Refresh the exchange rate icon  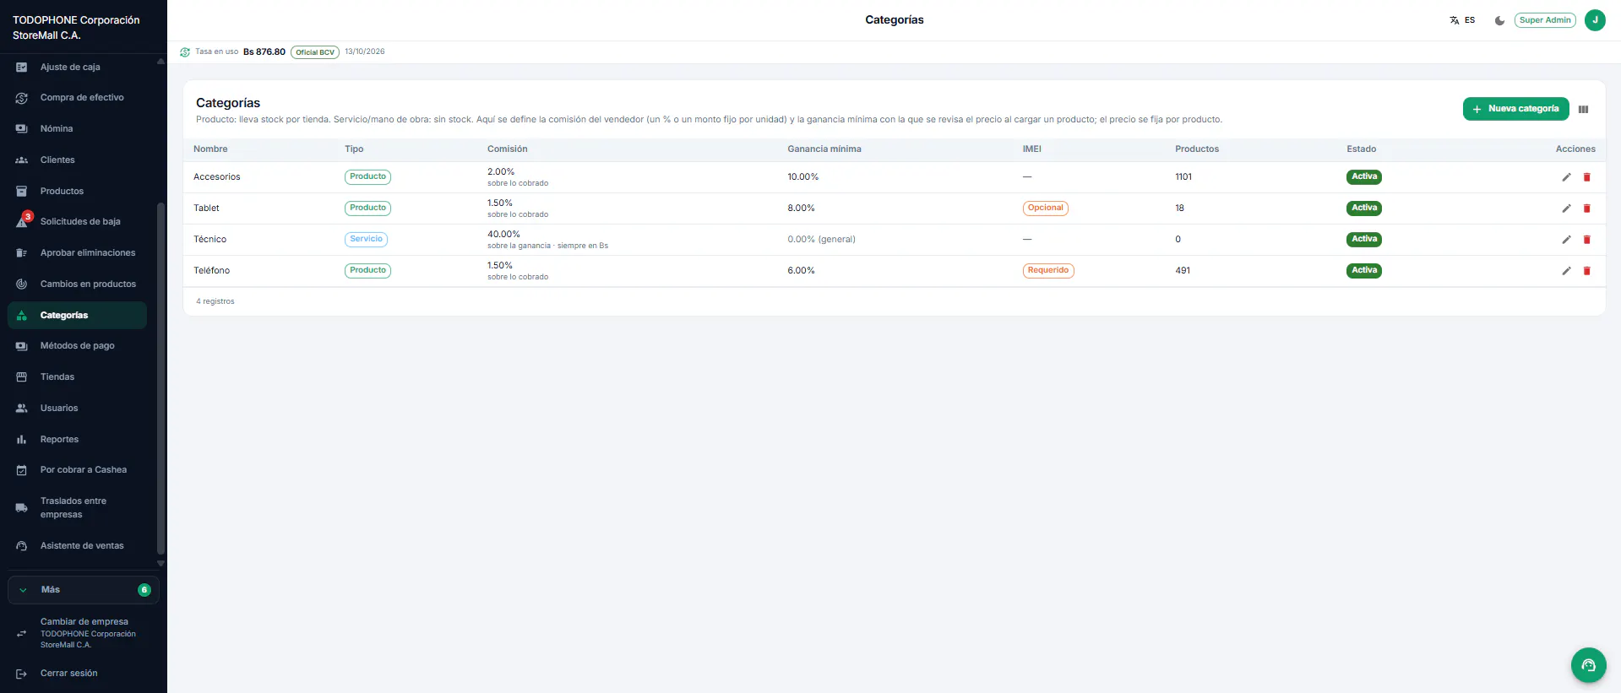[x=185, y=52]
